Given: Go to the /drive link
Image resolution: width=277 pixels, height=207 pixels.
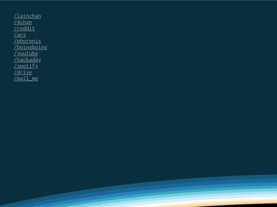Looking at the screenshot, I should pos(23,72).
